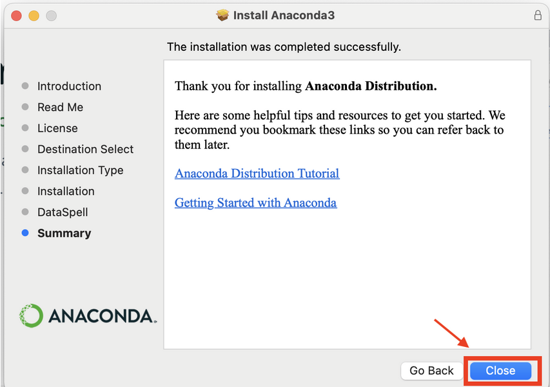The width and height of the screenshot is (550, 387).
Task: Open the Anaconda Distribution Tutorial link
Action: pos(257,174)
